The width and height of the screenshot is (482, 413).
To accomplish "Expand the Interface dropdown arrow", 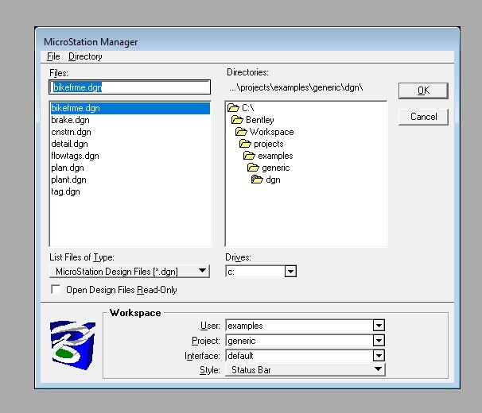I will [x=379, y=356].
